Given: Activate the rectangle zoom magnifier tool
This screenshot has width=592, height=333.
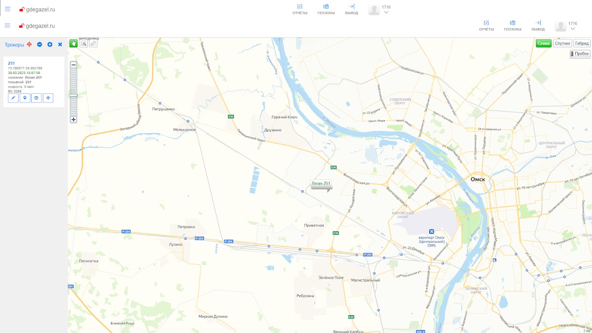Looking at the screenshot, I should pyautogui.click(x=84, y=43).
